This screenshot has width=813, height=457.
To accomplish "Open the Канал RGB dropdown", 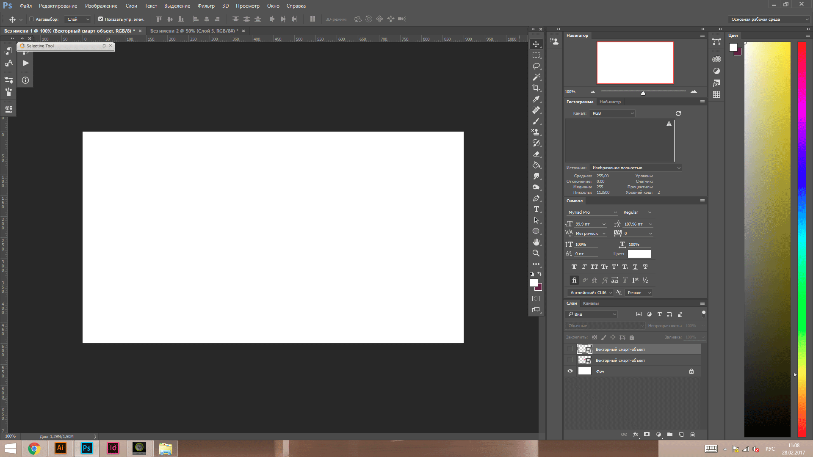I will 612,113.
